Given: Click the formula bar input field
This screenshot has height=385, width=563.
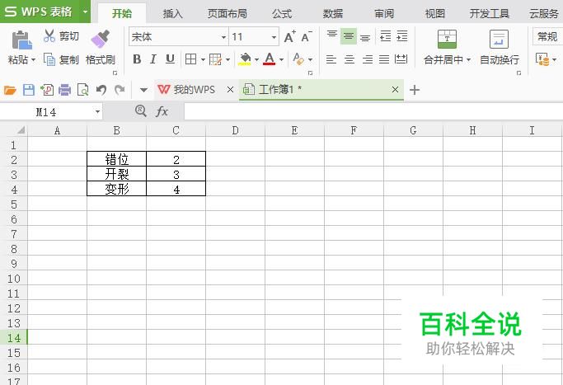Looking at the screenshot, I should [373, 111].
